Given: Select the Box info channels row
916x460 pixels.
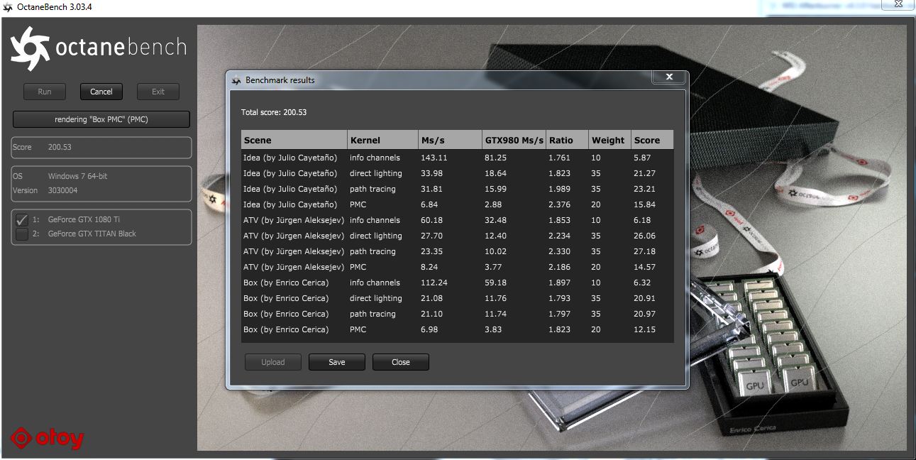Looking at the screenshot, I should [457, 283].
